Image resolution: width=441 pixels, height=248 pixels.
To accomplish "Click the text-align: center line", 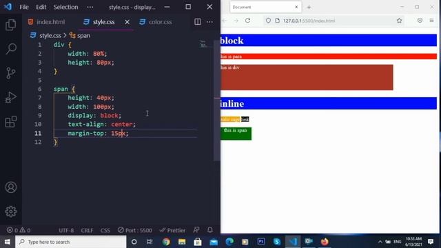I will (101, 124).
